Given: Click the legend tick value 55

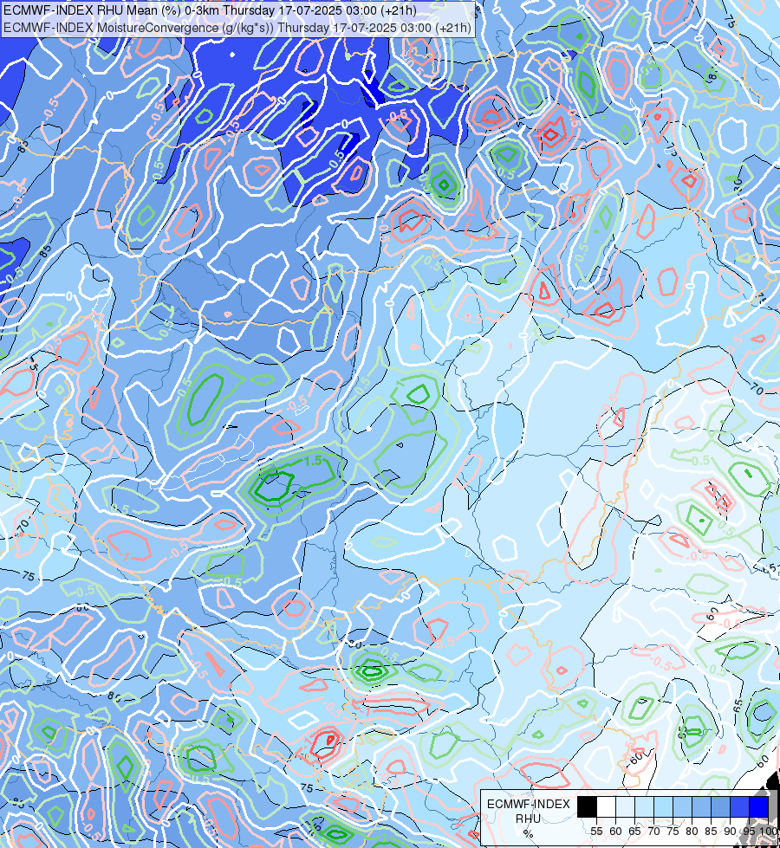Looking at the screenshot, I should (x=596, y=832).
